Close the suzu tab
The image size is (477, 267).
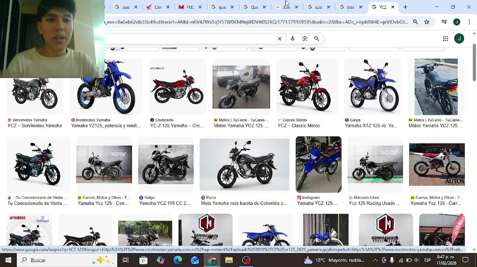click(328, 7)
